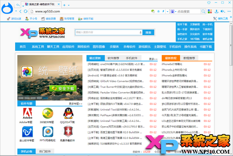Select 首页 in navigation bar

(23, 47)
